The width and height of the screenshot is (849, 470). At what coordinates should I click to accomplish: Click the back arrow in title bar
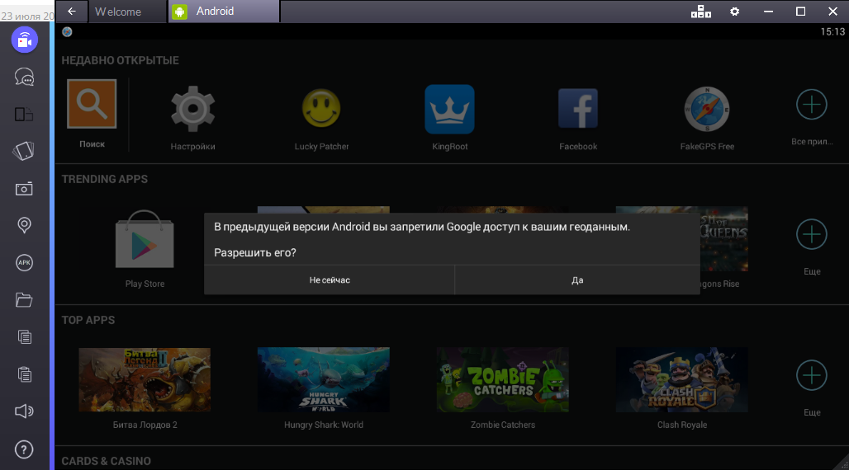tap(72, 12)
